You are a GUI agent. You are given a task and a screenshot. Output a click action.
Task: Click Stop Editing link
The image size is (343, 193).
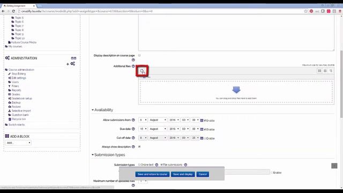19,74
